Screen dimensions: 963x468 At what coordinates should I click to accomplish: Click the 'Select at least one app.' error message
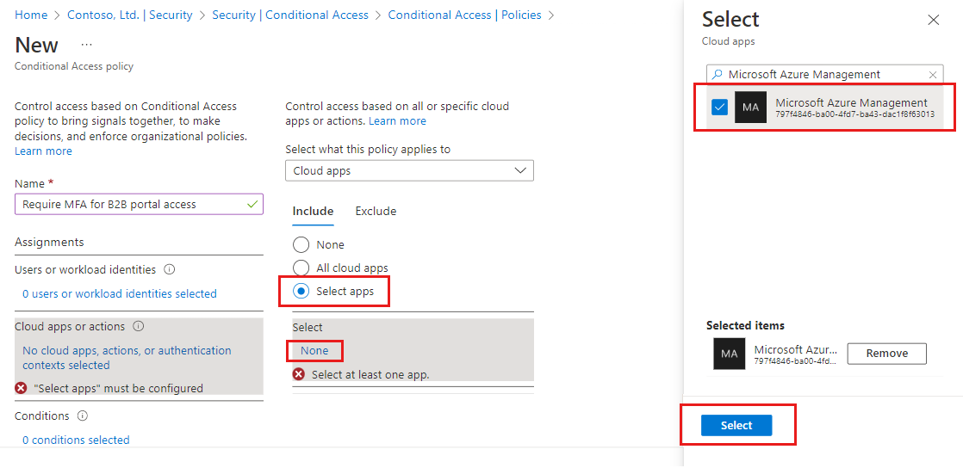370,374
